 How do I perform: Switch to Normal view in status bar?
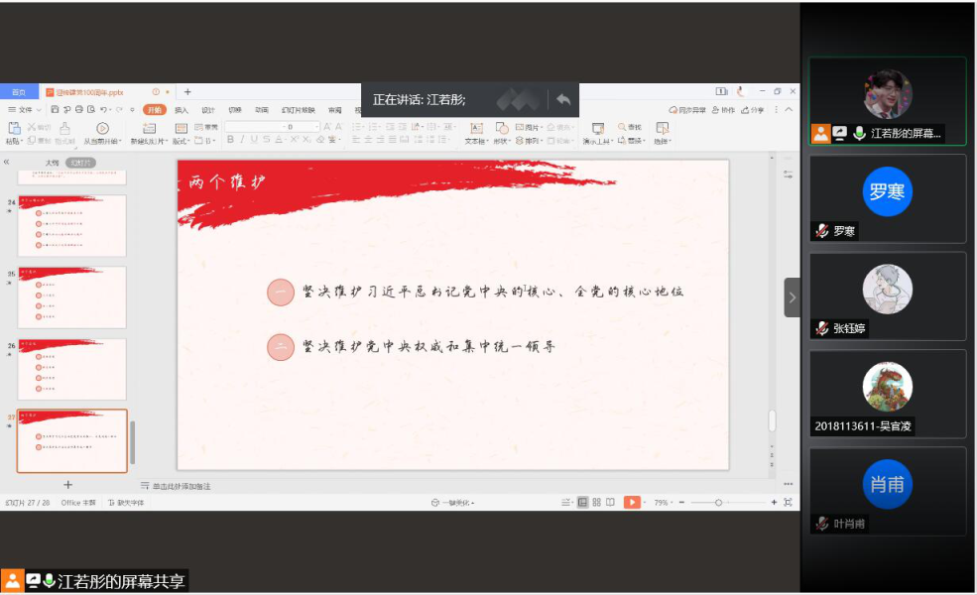click(x=582, y=502)
